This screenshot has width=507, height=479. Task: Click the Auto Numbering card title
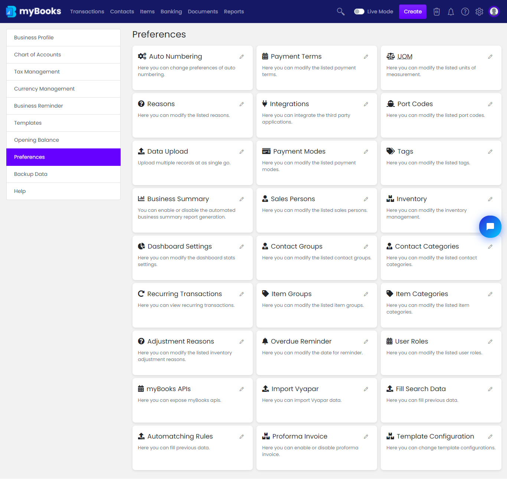[176, 56]
